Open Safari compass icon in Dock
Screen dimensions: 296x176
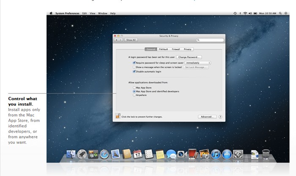(104, 155)
